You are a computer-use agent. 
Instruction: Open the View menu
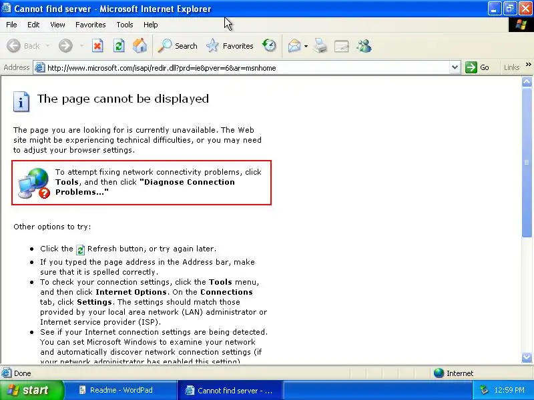[57, 25]
